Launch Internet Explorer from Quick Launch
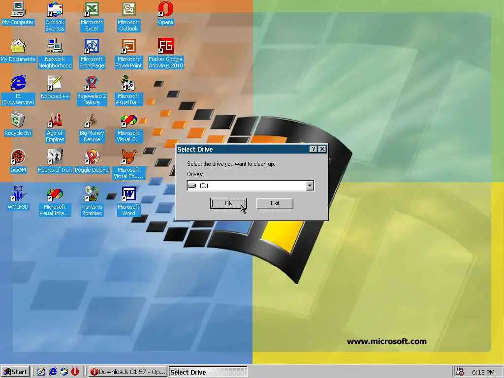This screenshot has width=504, height=378. 53,372
